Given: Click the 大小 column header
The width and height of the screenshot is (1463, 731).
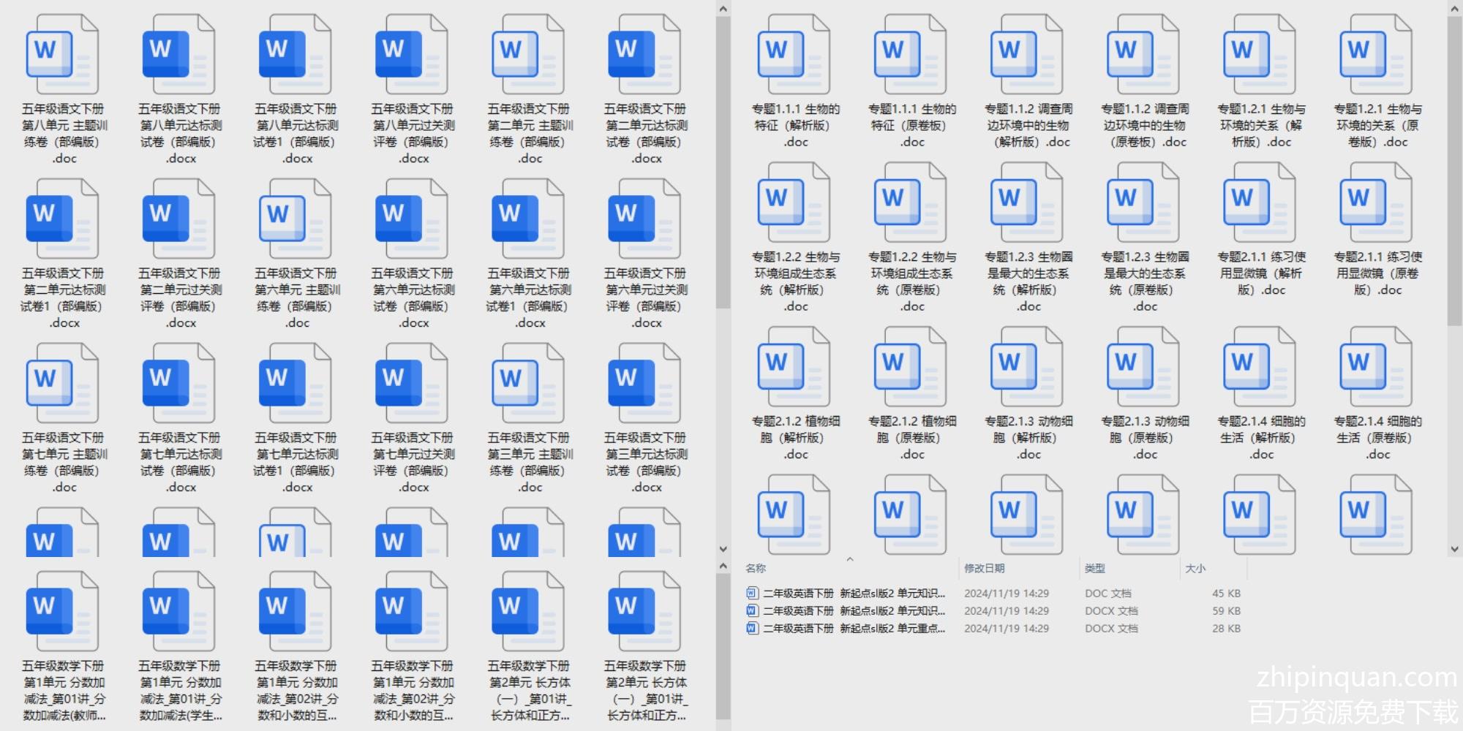Looking at the screenshot, I should (1195, 569).
